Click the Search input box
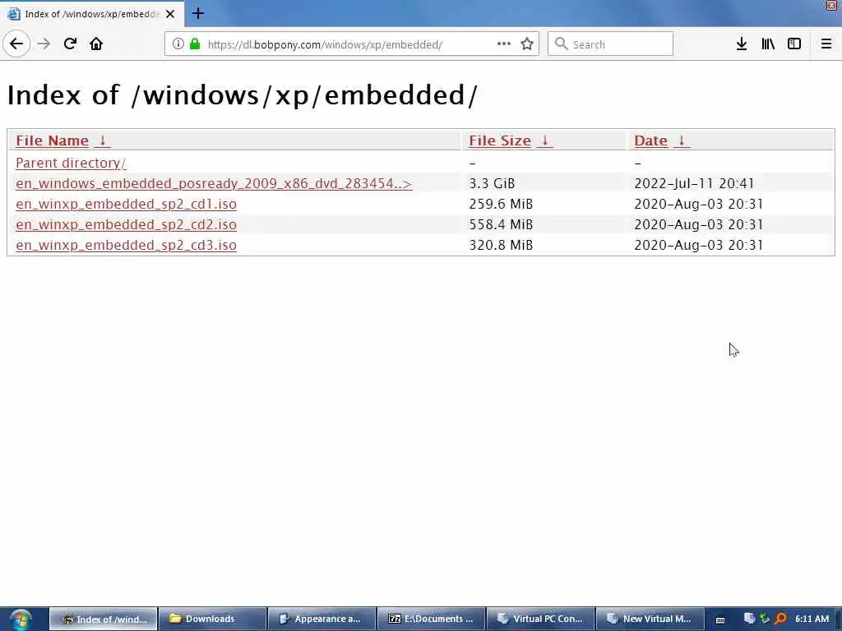842x631 pixels. (610, 44)
